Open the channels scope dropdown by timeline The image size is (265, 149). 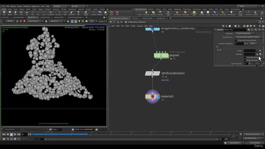[x=253, y=134]
